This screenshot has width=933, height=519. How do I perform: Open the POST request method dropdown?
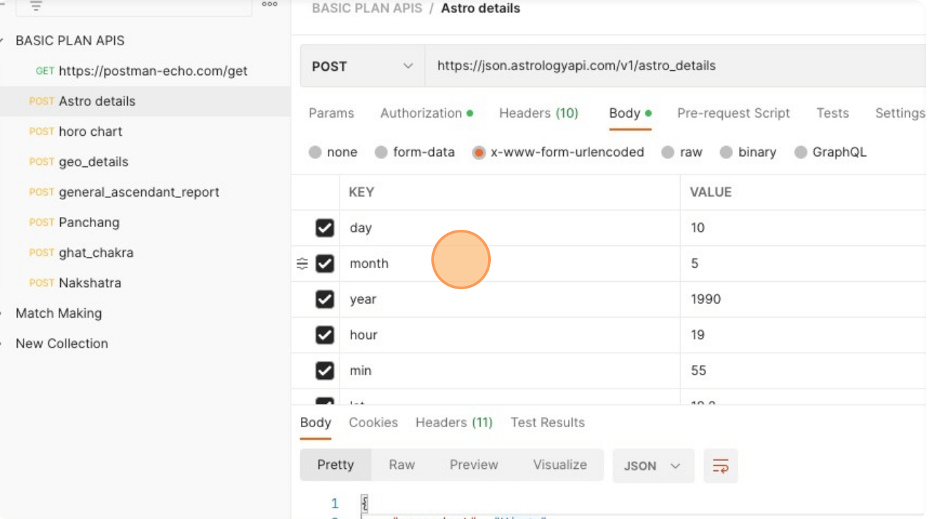point(362,66)
